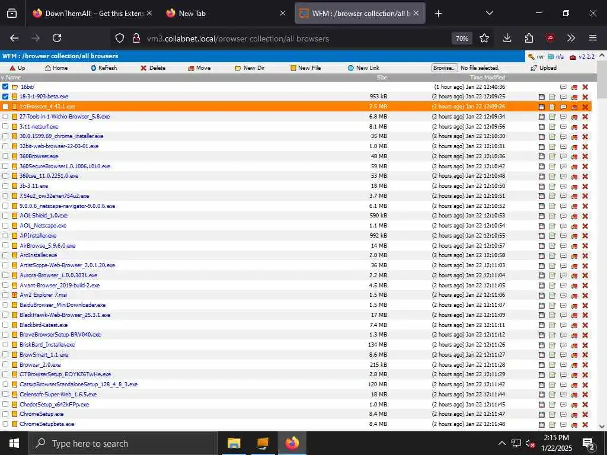This screenshot has height=455, width=607.
Task: Switch to the DownThemAll! tab
Action: (x=92, y=13)
